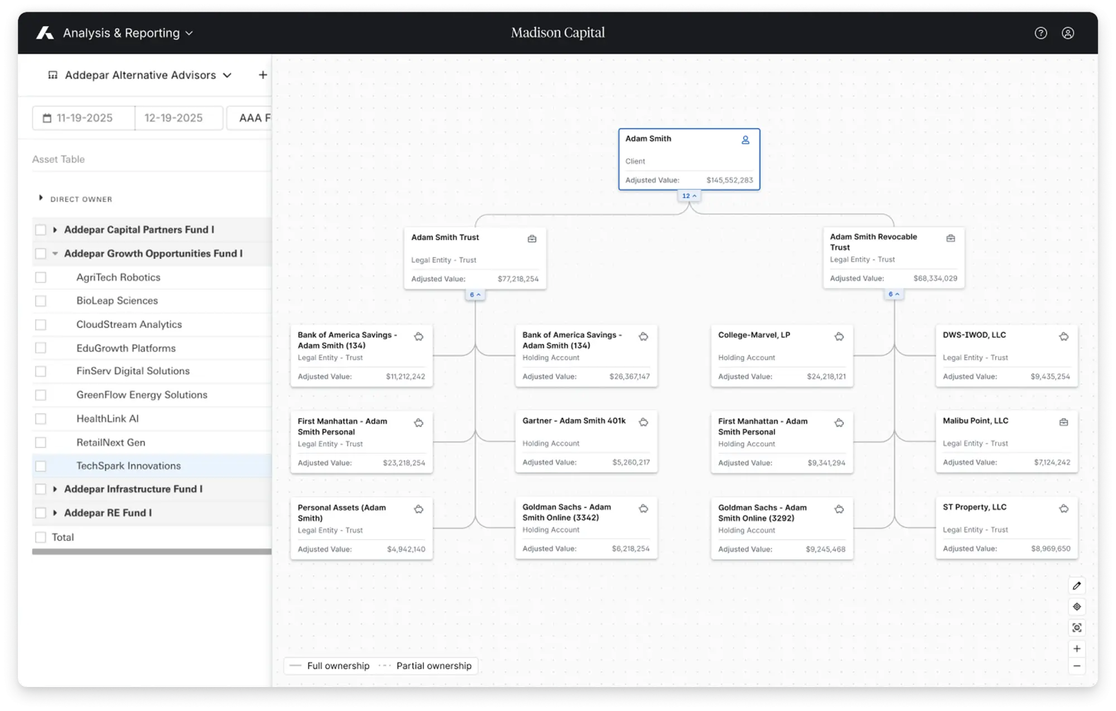Click the briefcase icon on Adam Smith Revocable Trust
Image resolution: width=1116 pixels, height=711 pixels.
click(x=950, y=238)
